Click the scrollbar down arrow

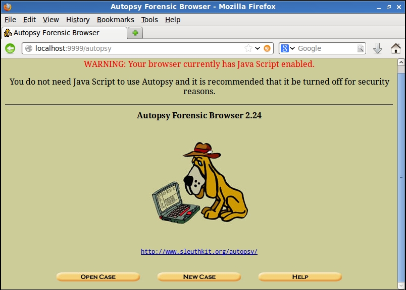(x=401, y=285)
